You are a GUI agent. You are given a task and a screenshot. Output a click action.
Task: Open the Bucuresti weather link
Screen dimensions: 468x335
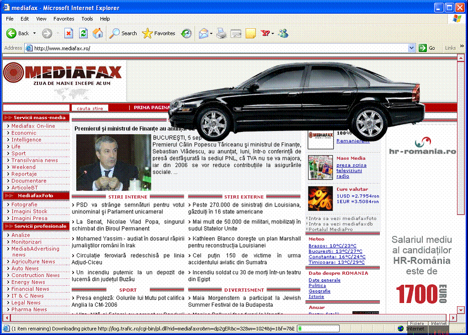tap(335, 251)
